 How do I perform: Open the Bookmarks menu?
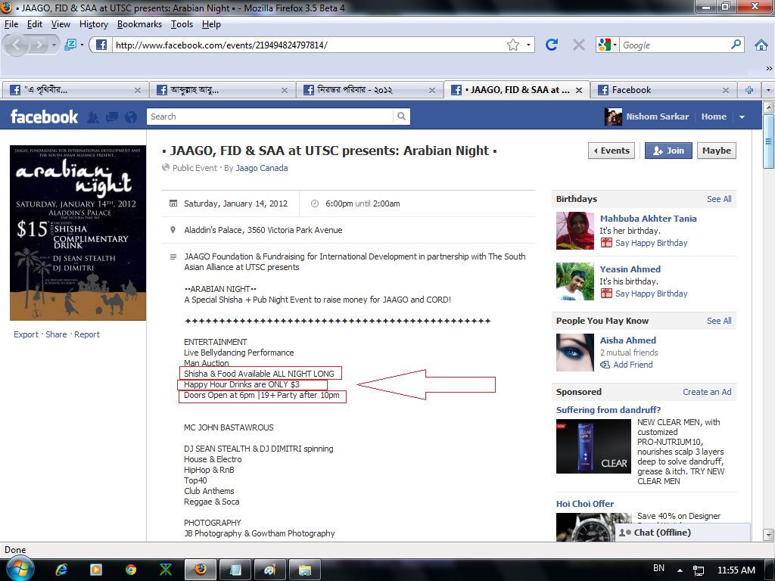[x=139, y=24]
